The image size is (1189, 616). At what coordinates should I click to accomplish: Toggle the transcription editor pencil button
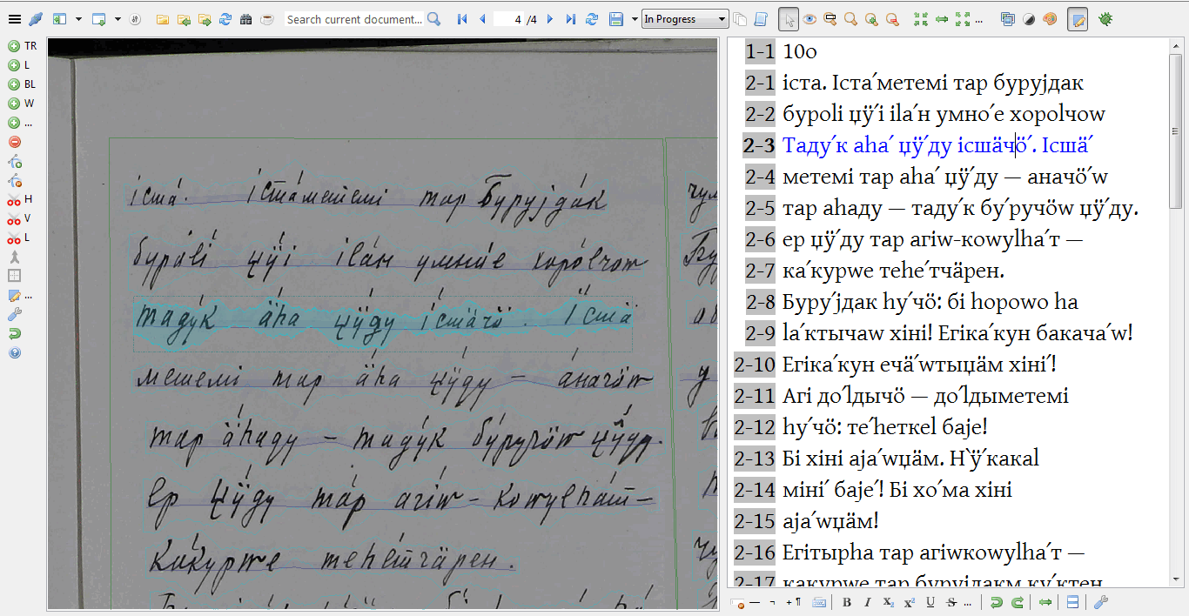[1078, 19]
